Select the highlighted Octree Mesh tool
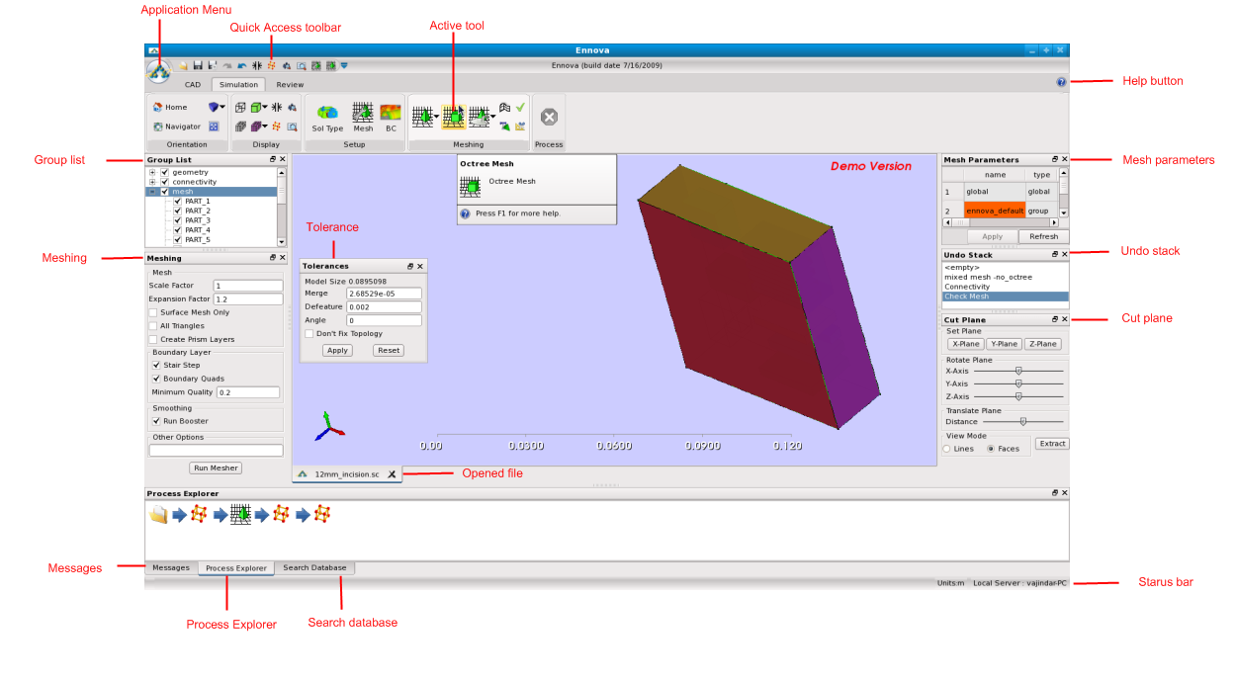The image size is (1236, 681). [454, 117]
